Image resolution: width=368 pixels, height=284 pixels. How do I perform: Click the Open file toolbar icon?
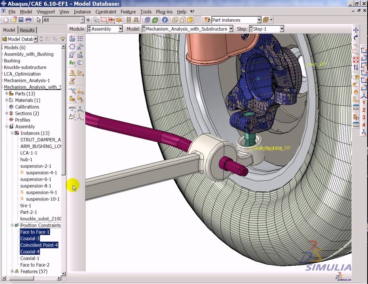coord(13,20)
